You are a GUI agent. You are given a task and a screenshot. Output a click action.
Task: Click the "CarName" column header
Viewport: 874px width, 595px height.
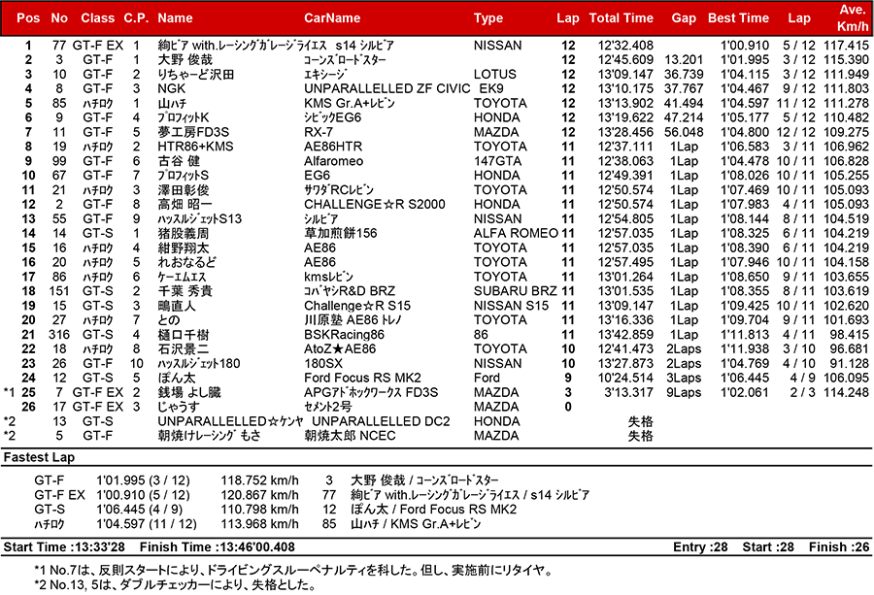332,17
